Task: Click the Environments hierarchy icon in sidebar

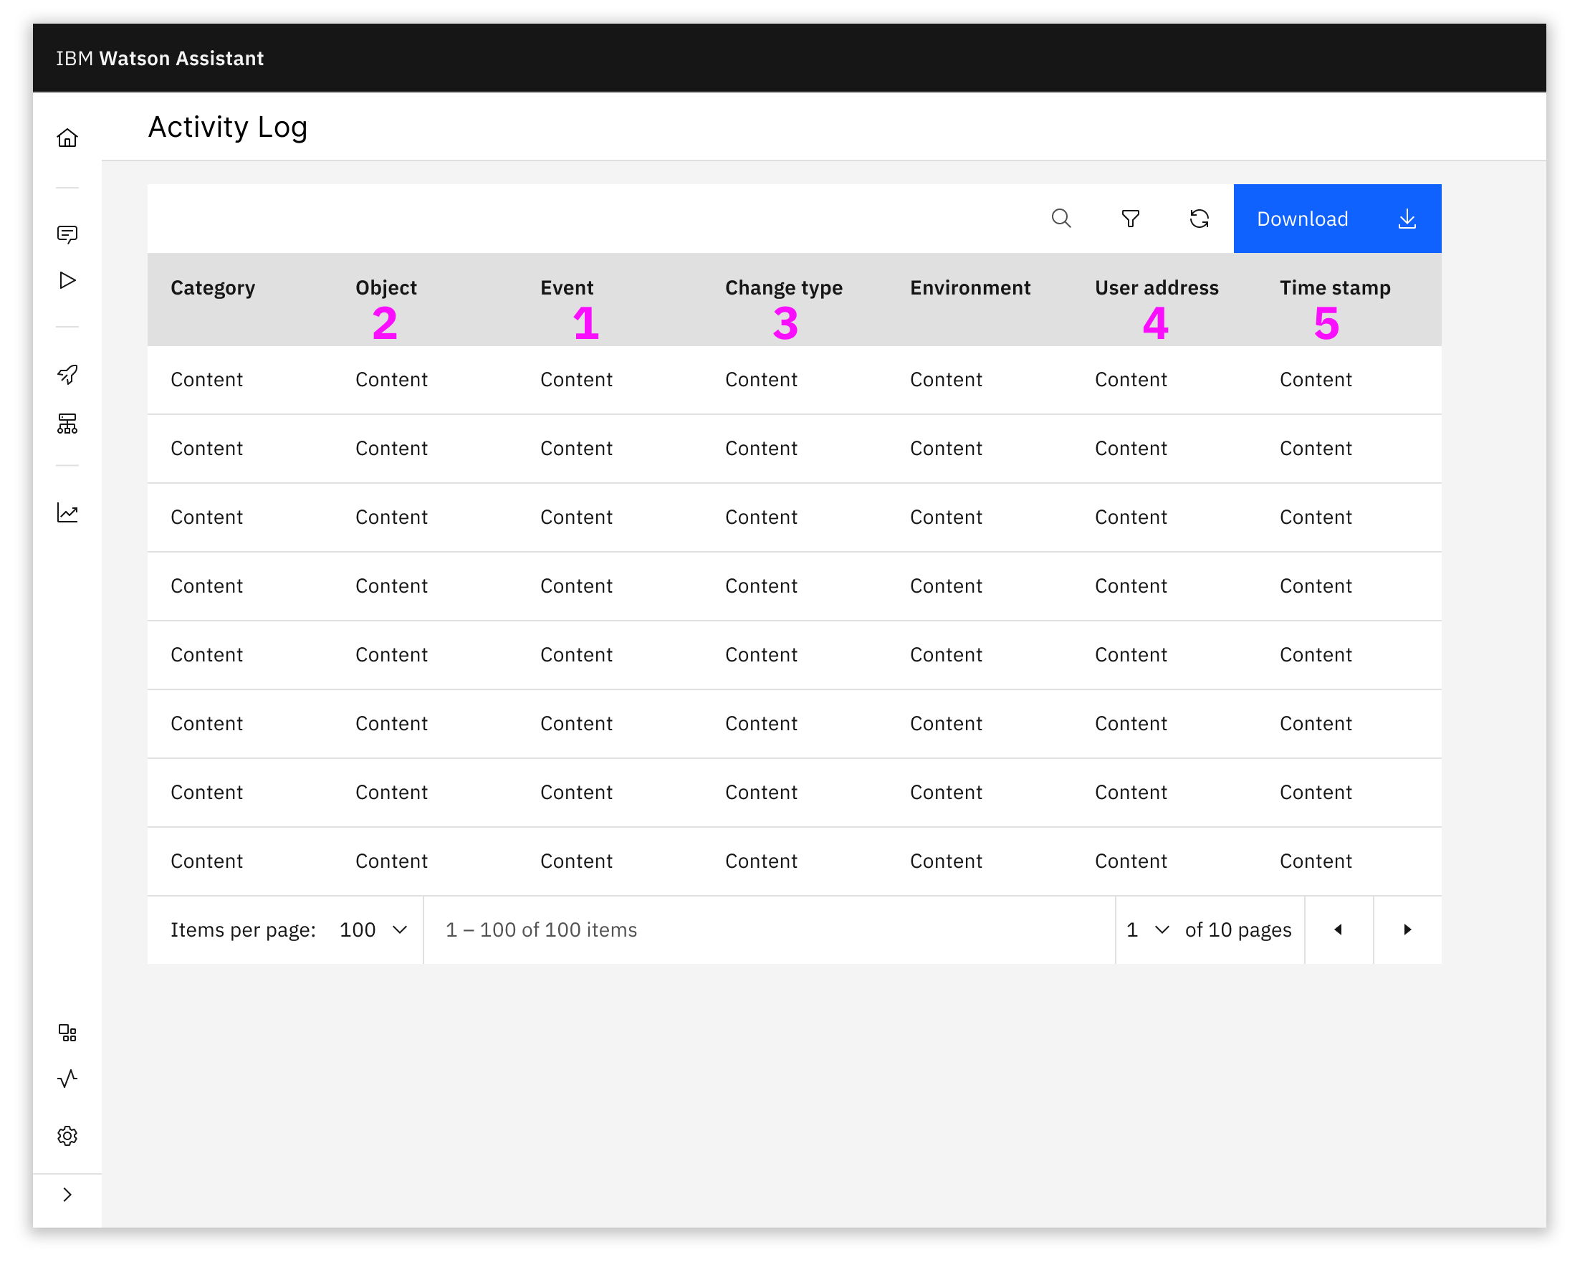Action: tap(67, 424)
